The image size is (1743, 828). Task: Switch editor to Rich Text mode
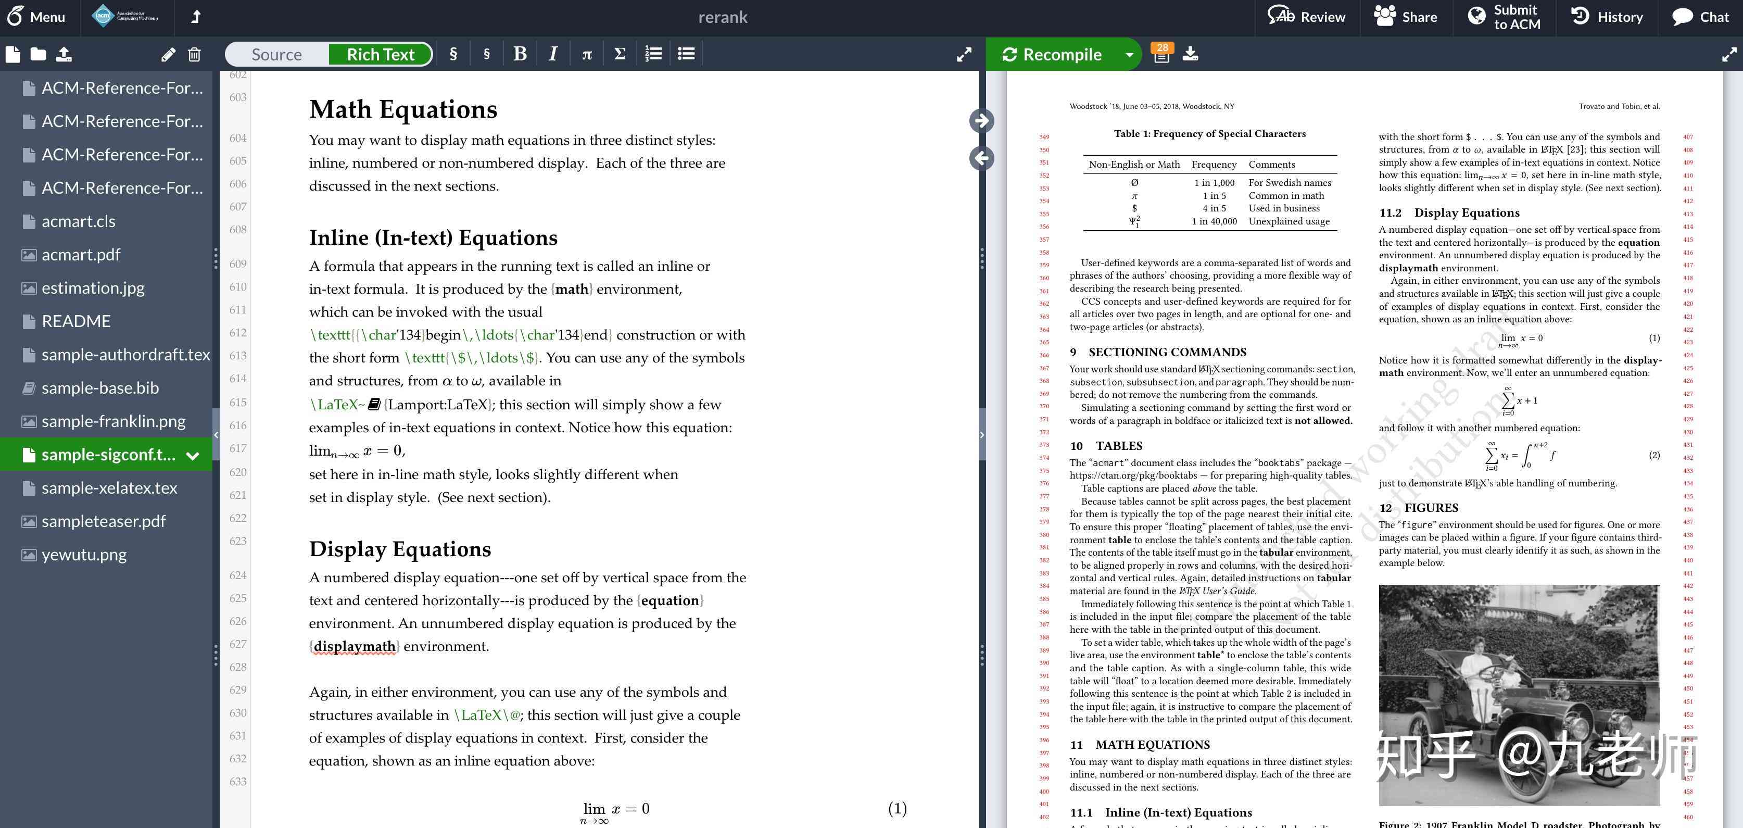pyautogui.click(x=380, y=54)
